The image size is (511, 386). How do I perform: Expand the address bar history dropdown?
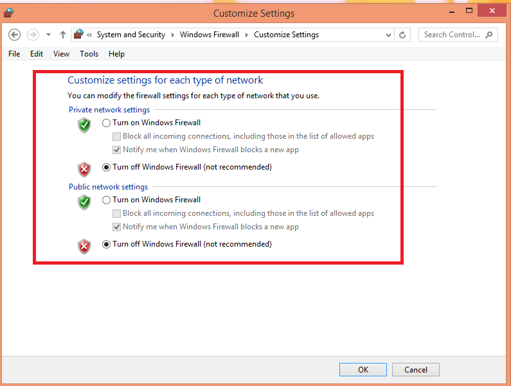[388, 35]
